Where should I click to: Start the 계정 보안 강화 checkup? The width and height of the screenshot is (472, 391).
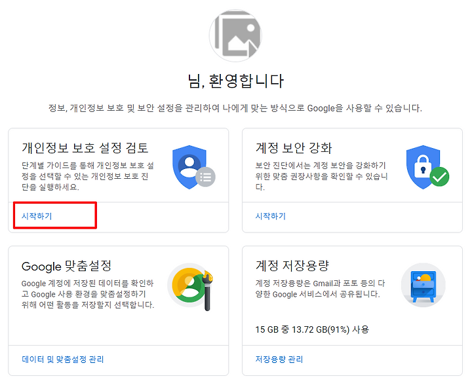pyautogui.click(x=271, y=216)
